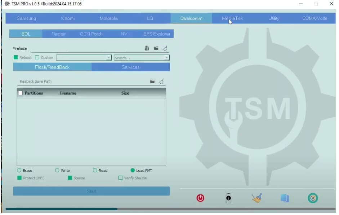Open the phone info tool

click(228, 198)
